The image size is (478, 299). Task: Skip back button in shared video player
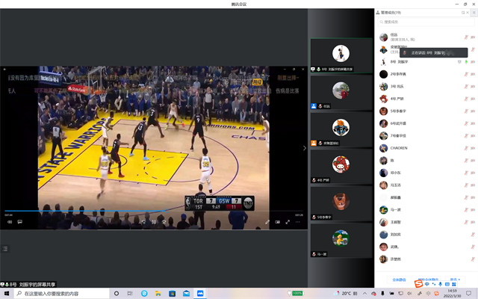click(143, 222)
